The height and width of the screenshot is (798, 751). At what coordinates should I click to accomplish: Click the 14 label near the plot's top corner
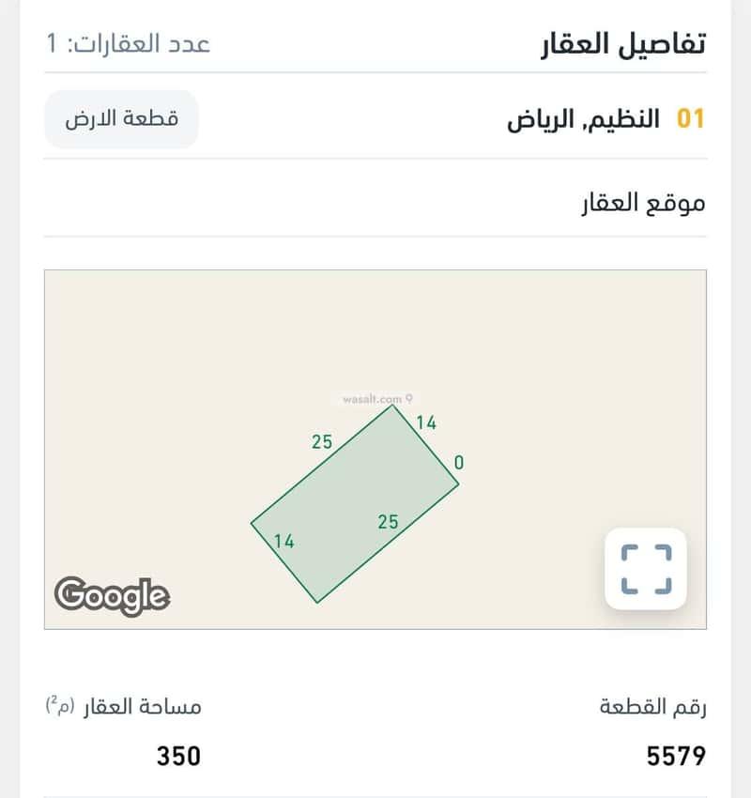(426, 422)
